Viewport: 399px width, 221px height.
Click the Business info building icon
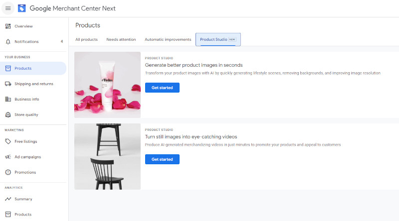click(x=8, y=99)
